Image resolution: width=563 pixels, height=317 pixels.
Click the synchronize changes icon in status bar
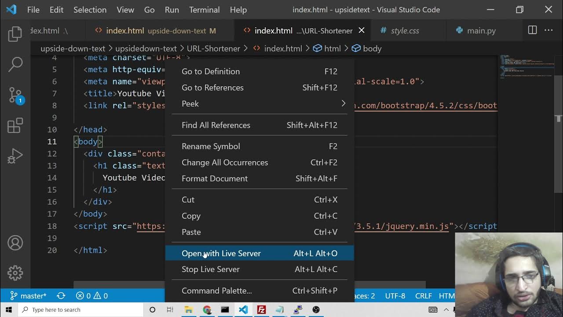pyautogui.click(x=61, y=296)
